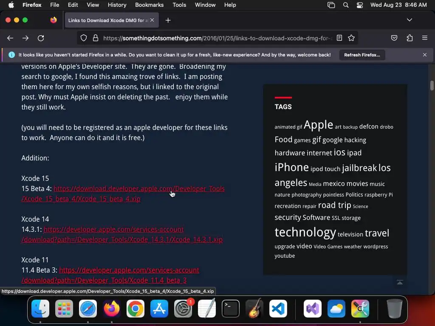Open Spotlight search in menu bar
The image size is (435, 326).
tap(345, 5)
